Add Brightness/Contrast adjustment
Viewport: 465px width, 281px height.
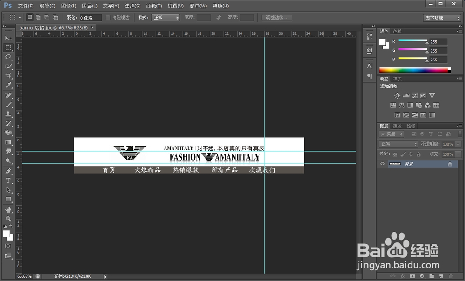[x=397, y=95]
